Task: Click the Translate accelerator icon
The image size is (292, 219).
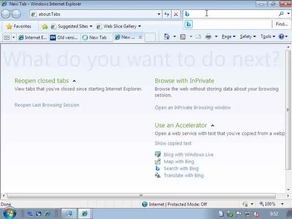Action: [x=158, y=176]
